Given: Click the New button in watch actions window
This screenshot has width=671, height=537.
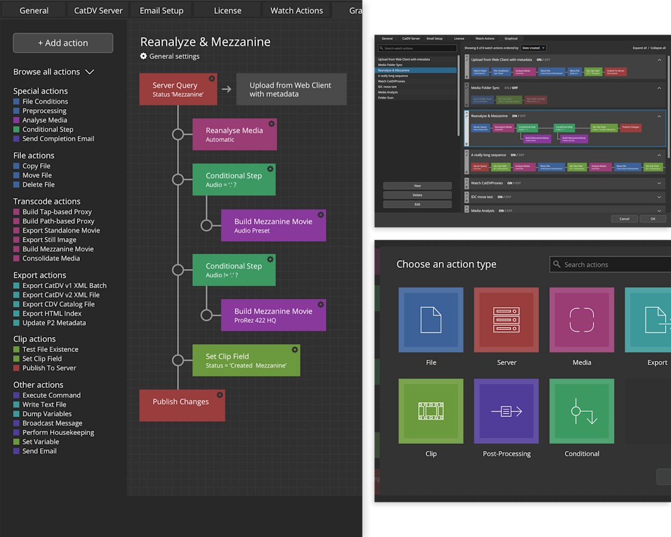Looking at the screenshot, I should coord(418,186).
